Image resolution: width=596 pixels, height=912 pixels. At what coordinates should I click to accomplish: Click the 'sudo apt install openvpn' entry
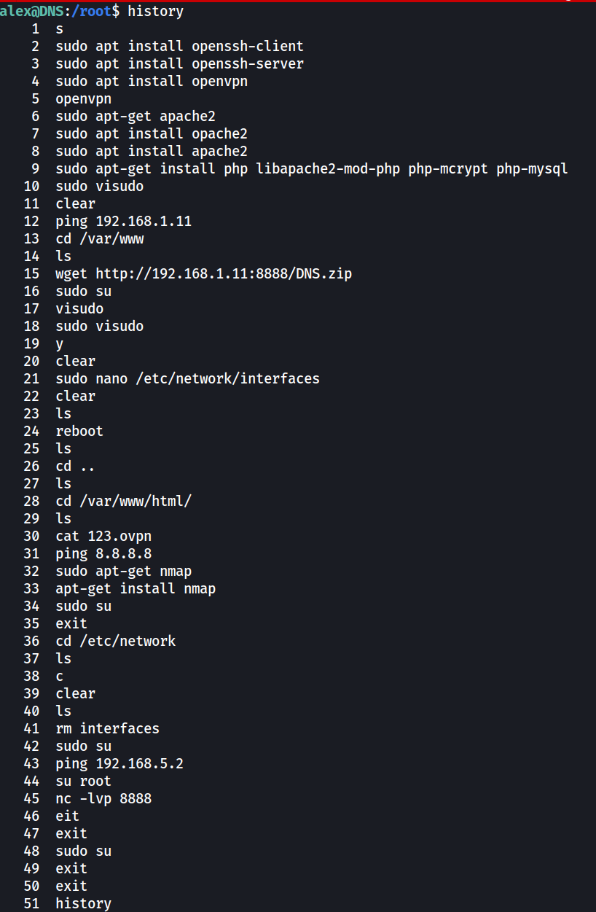click(x=152, y=81)
